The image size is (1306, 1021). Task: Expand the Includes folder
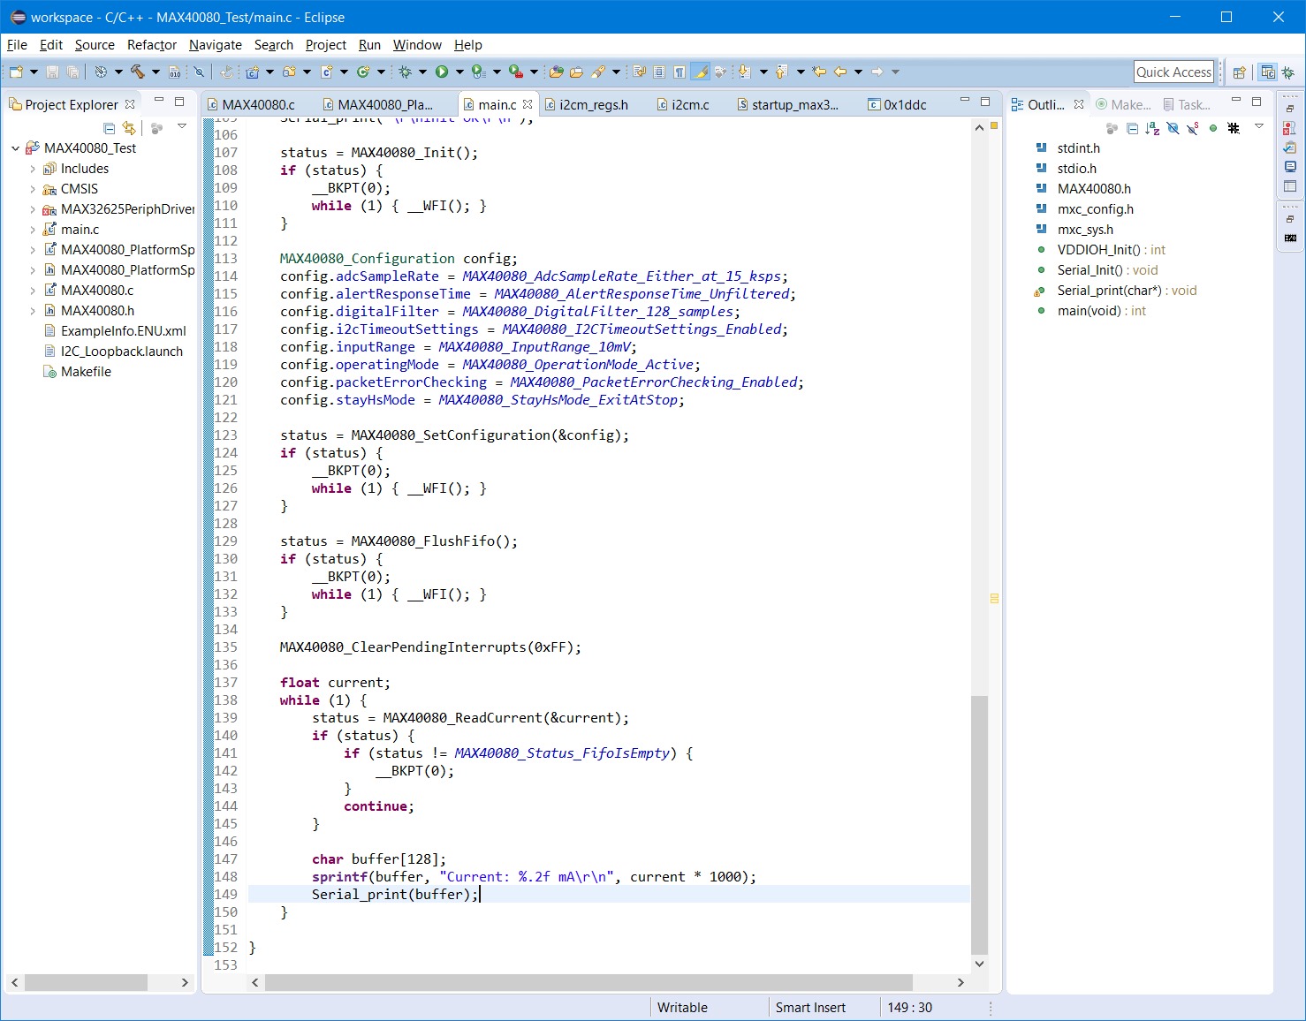coord(33,169)
